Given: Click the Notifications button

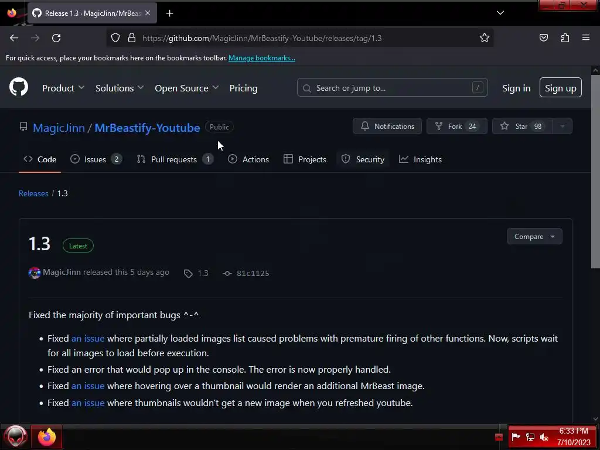Looking at the screenshot, I should (387, 127).
